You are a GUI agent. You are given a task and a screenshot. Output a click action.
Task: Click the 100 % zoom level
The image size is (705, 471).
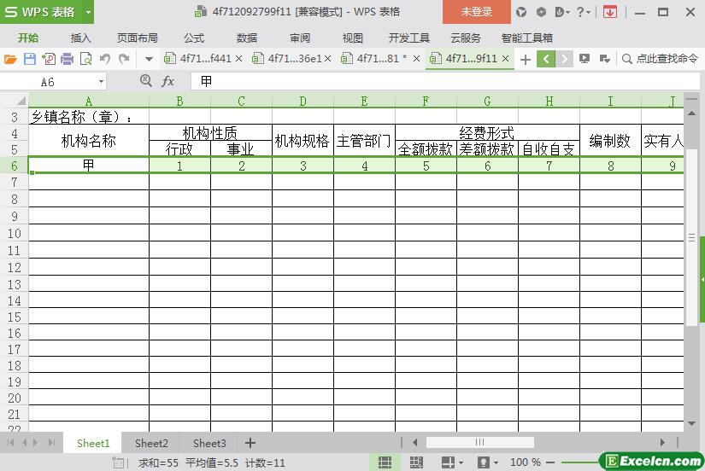tap(525, 462)
